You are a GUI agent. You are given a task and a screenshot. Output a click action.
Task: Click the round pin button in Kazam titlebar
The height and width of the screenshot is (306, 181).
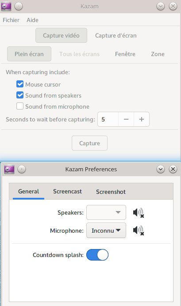click(19, 7)
